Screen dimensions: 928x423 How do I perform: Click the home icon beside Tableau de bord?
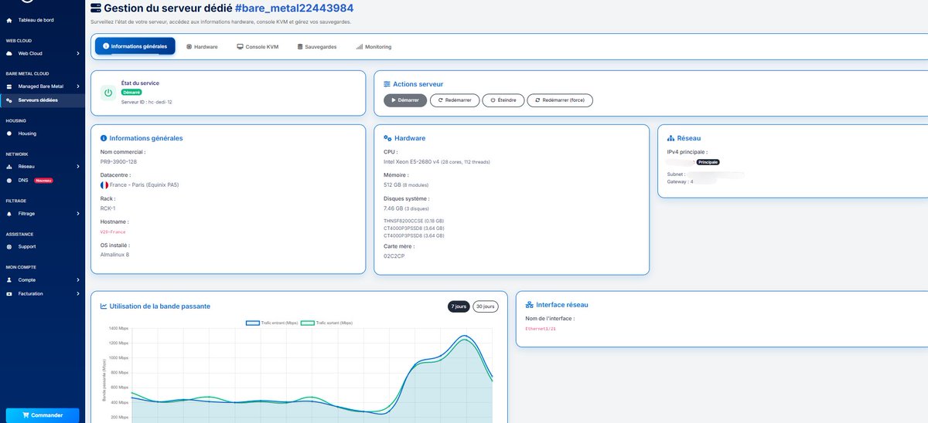tap(9, 19)
